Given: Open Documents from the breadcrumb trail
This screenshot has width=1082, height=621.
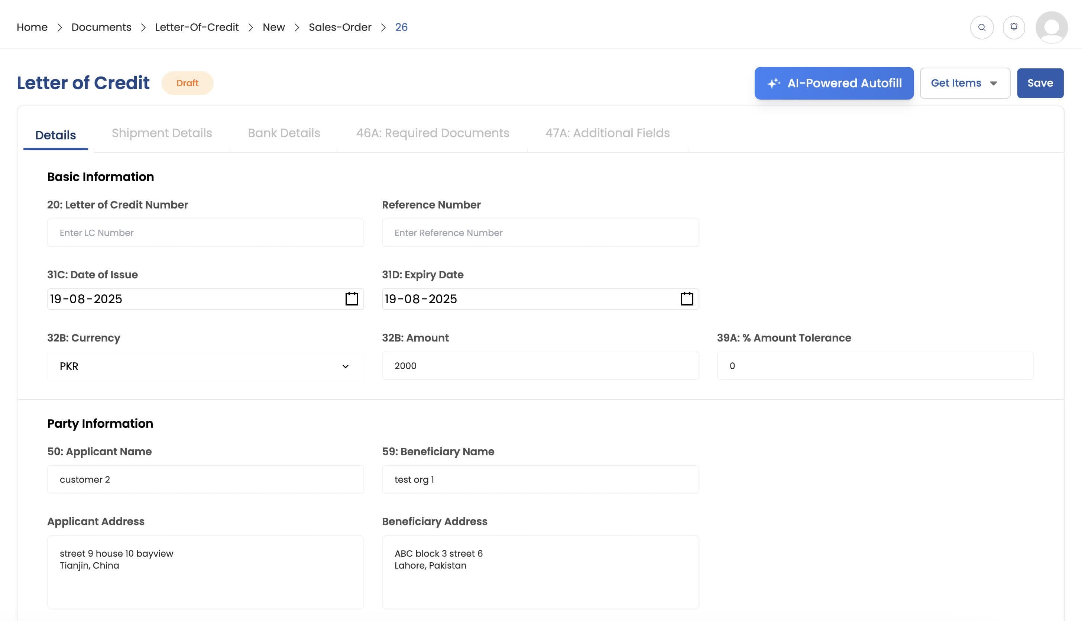Looking at the screenshot, I should [x=101, y=27].
